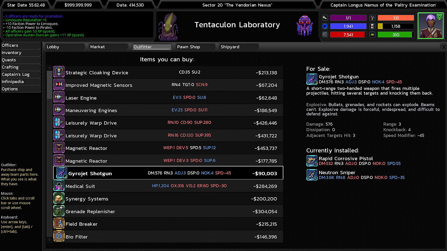447x251 pixels.
Task: Select the Maneuvering Engines row
Action: (168, 110)
